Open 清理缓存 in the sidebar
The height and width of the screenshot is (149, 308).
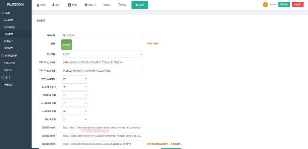point(8,85)
